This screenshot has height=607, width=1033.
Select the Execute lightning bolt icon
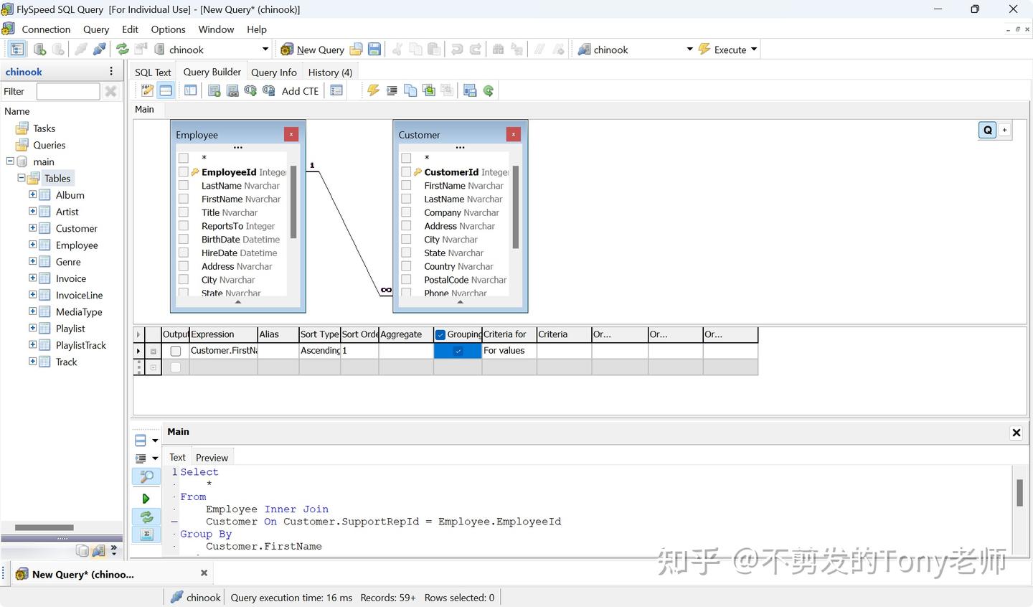coord(703,49)
